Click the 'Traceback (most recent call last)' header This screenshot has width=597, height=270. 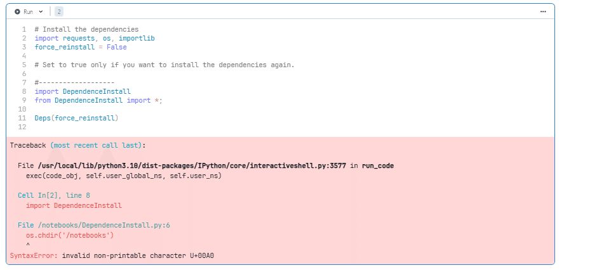pos(77,145)
